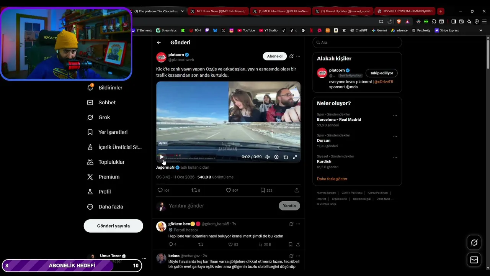
Task: Open the ChatGPT bookmark
Action: [359, 30]
